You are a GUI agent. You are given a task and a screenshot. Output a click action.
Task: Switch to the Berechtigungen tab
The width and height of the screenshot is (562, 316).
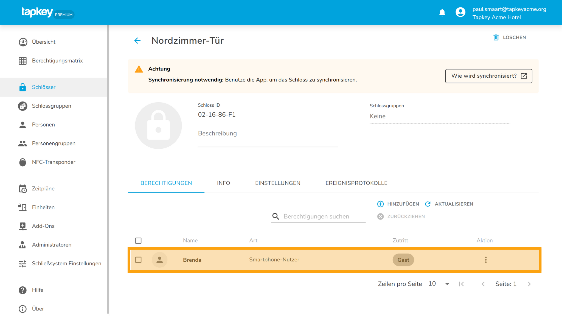point(166,183)
